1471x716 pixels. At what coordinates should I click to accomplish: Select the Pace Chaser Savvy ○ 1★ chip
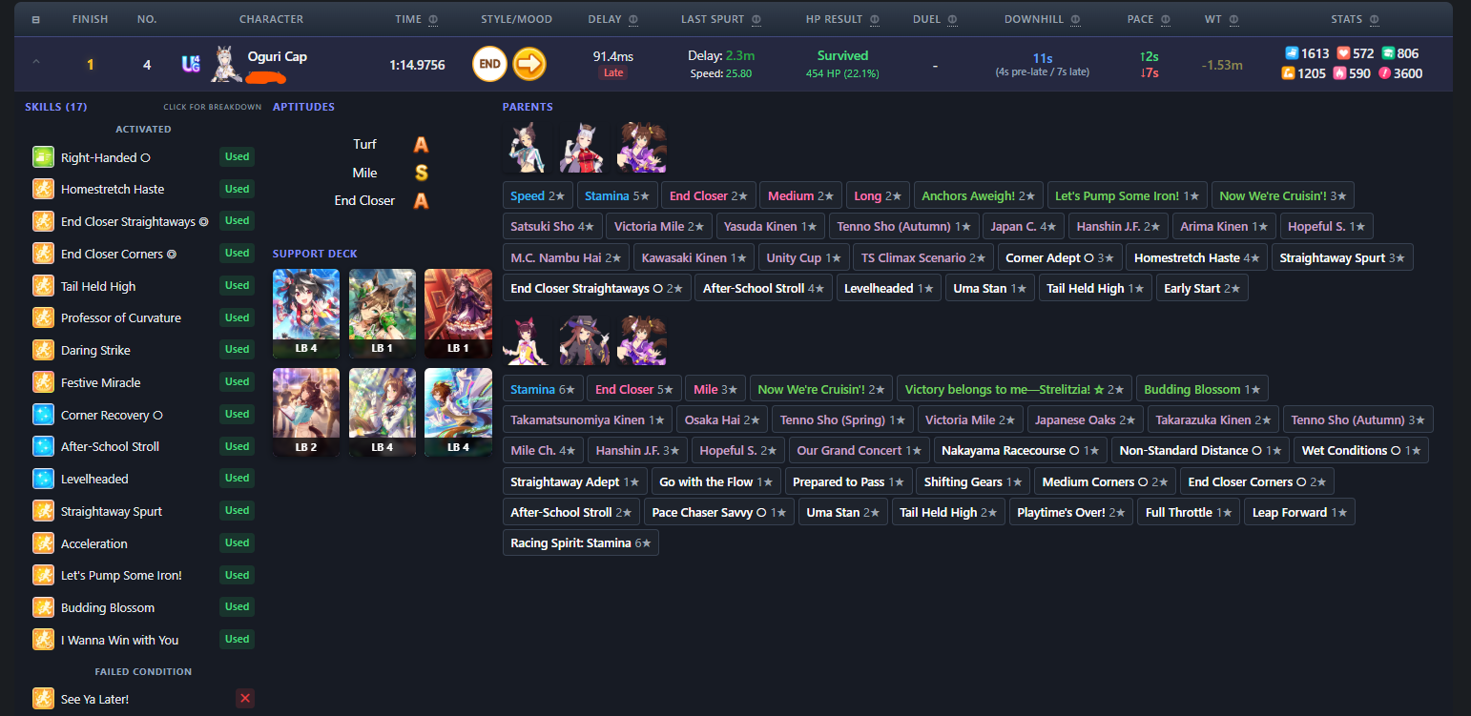[x=718, y=512]
